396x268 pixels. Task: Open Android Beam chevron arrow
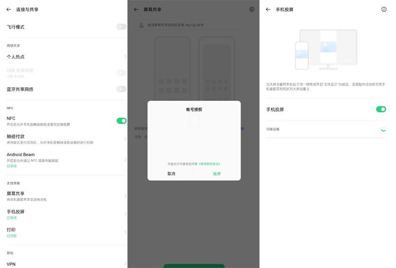(125, 160)
